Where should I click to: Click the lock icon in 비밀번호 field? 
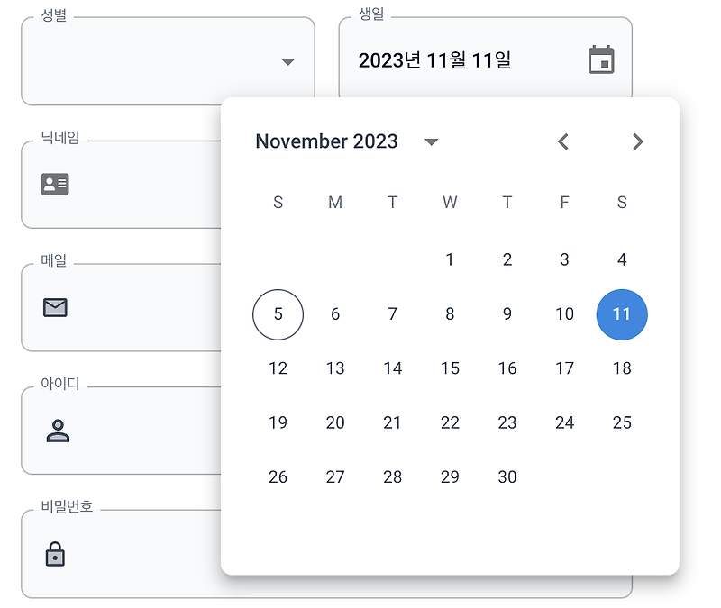tap(55, 554)
